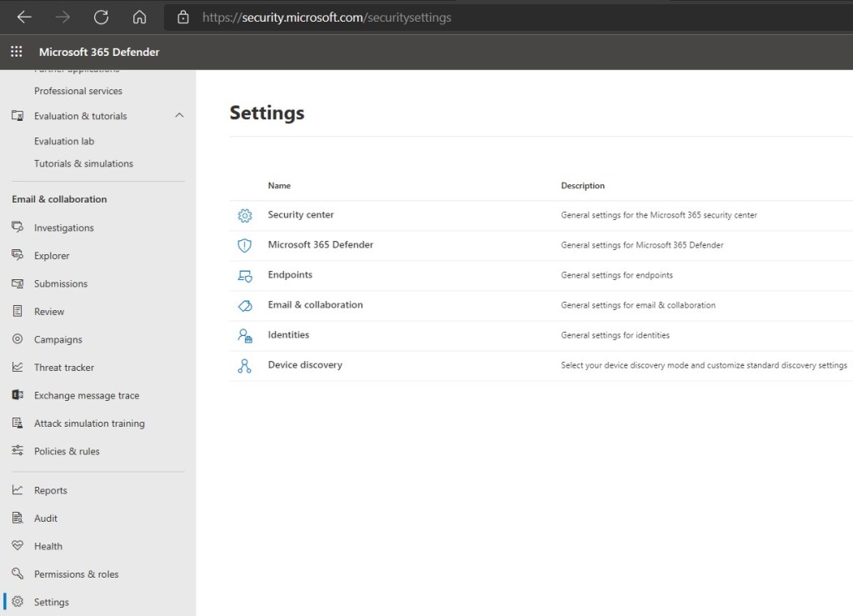Open Email & collaboration settings
Screen dimensions: 853x616
coord(315,305)
